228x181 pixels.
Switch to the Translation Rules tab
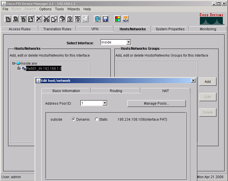(57, 29)
